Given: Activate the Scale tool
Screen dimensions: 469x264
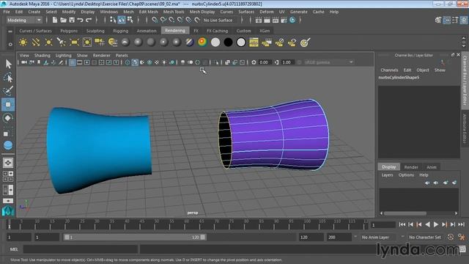Looking at the screenshot, I should tap(8, 132).
